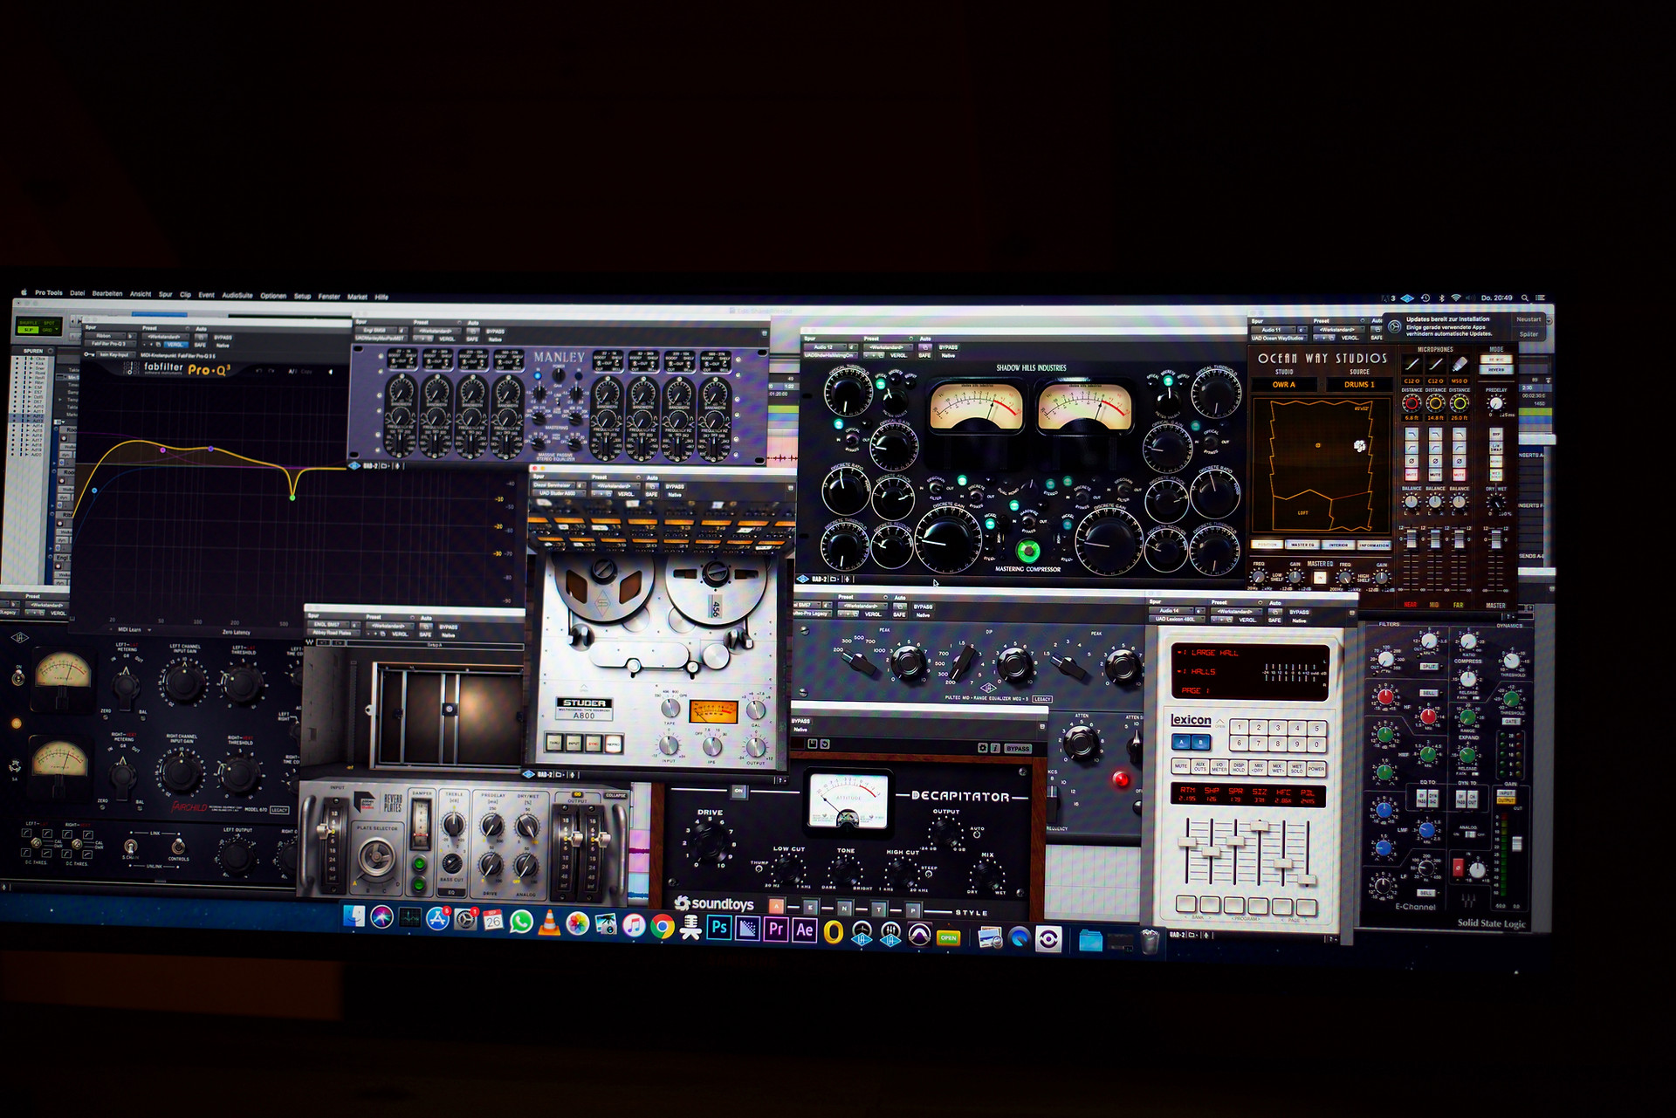Launch Siri from the dock
The width and height of the screenshot is (1676, 1118).
381,917
